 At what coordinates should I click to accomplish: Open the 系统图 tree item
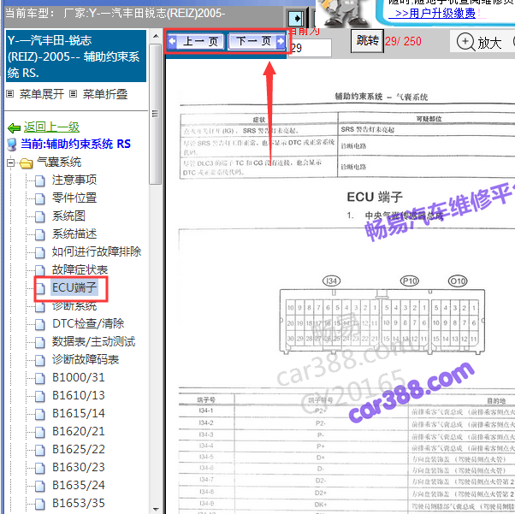[68, 216]
